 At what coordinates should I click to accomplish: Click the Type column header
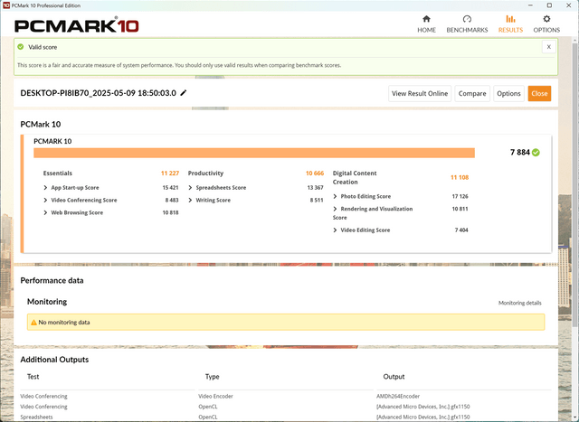[212, 377]
